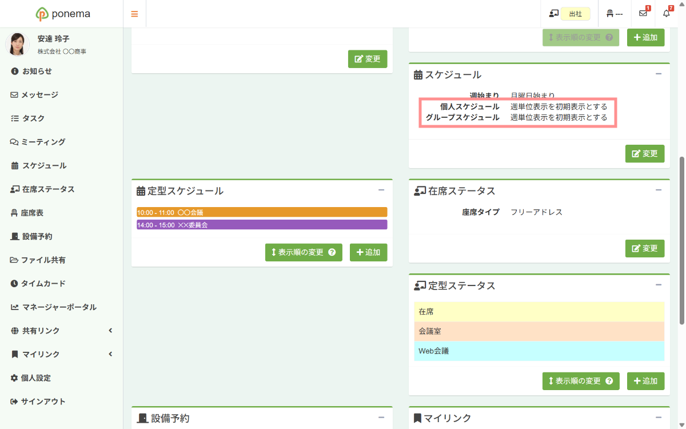Expand 共有リンク chevron in sidebar
The height and width of the screenshot is (429, 686).
pos(110,331)
